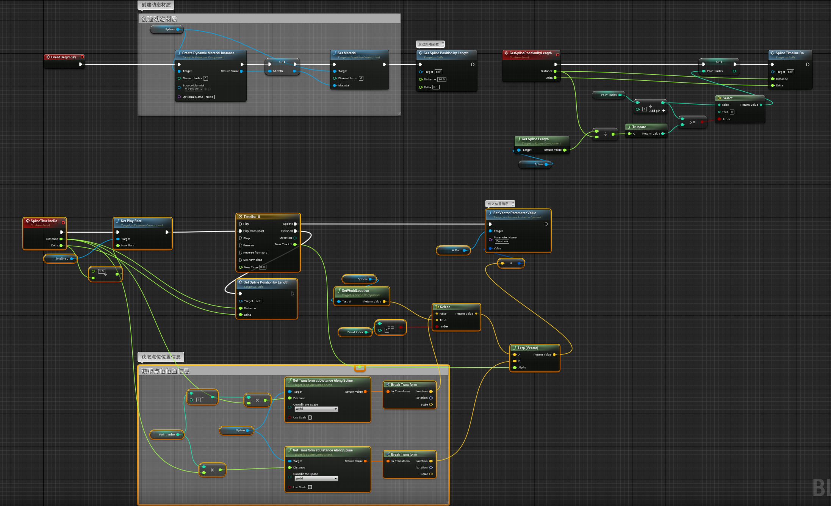Image resolution: width=831 pixels, height=506 pixels.
Task: Click the Truncate node function icon
Action: pyautogui.click(x=629, y=127)
